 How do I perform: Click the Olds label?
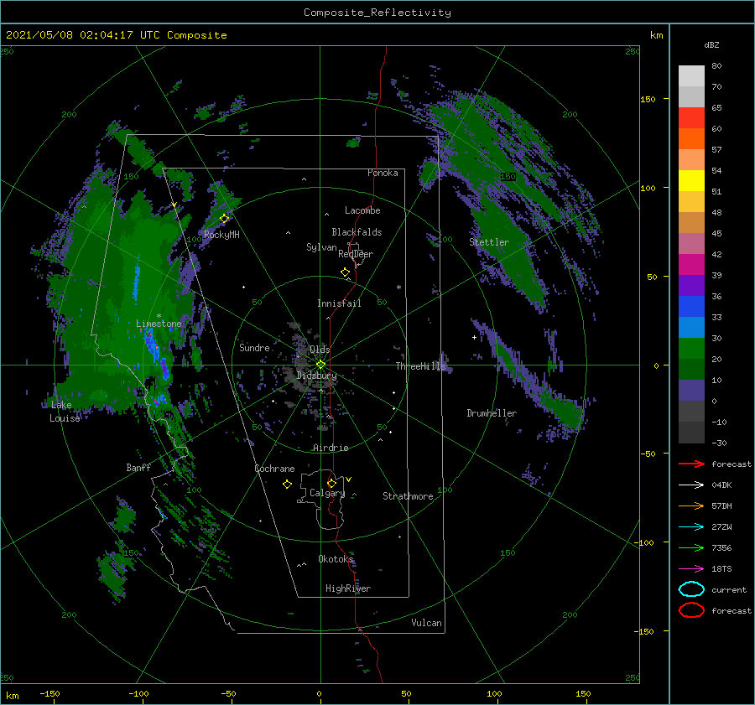click(320, 349)
